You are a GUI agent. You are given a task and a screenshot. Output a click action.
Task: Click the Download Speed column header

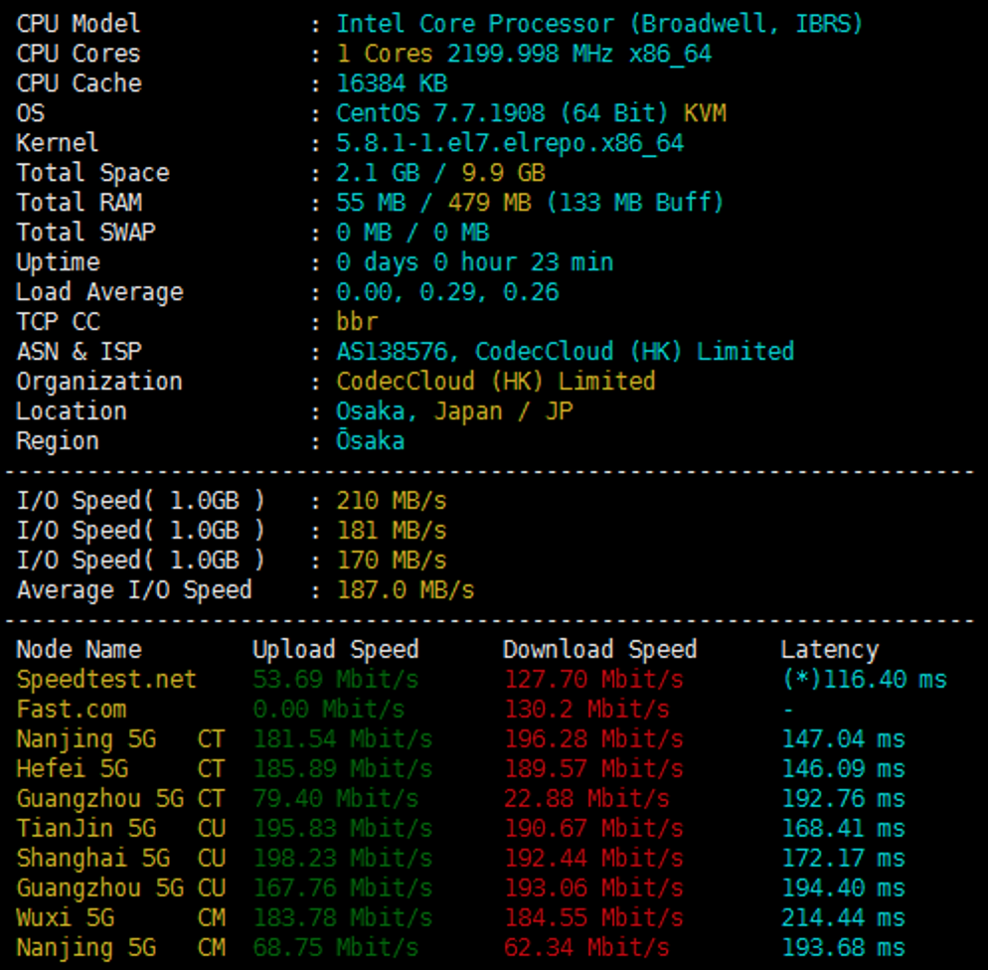pyautogui.click(x=599, y=650)
